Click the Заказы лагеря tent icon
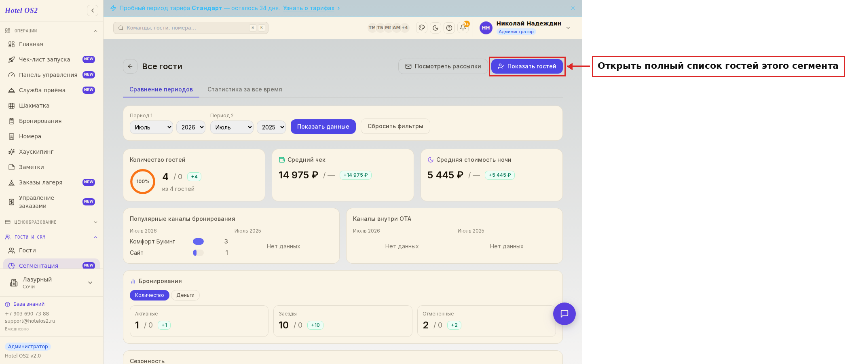Viewport: 854px width, 364px height. pos(11,182)
